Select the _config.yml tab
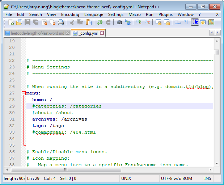 (88, 33)
